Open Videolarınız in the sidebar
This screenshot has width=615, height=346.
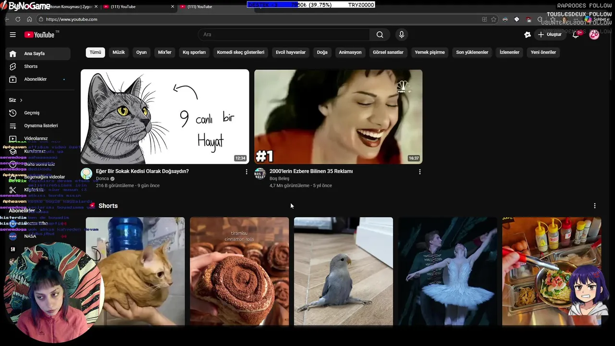38,138
